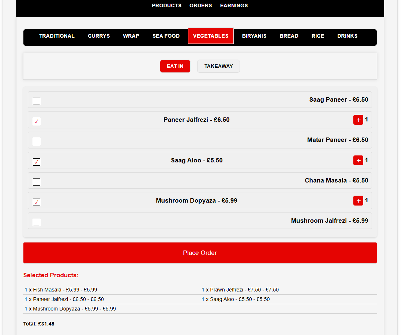Add Chana Masala by ticking its checkbox
The width and height of the screenshot is (402, 335).
click(x=36, y=182)
